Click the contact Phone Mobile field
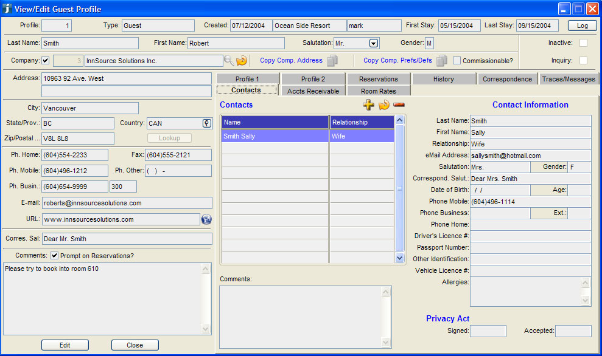 (x=531, y=202)
